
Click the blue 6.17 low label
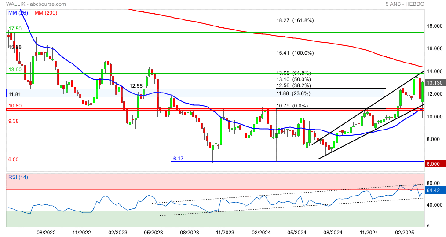pos(178,159)
